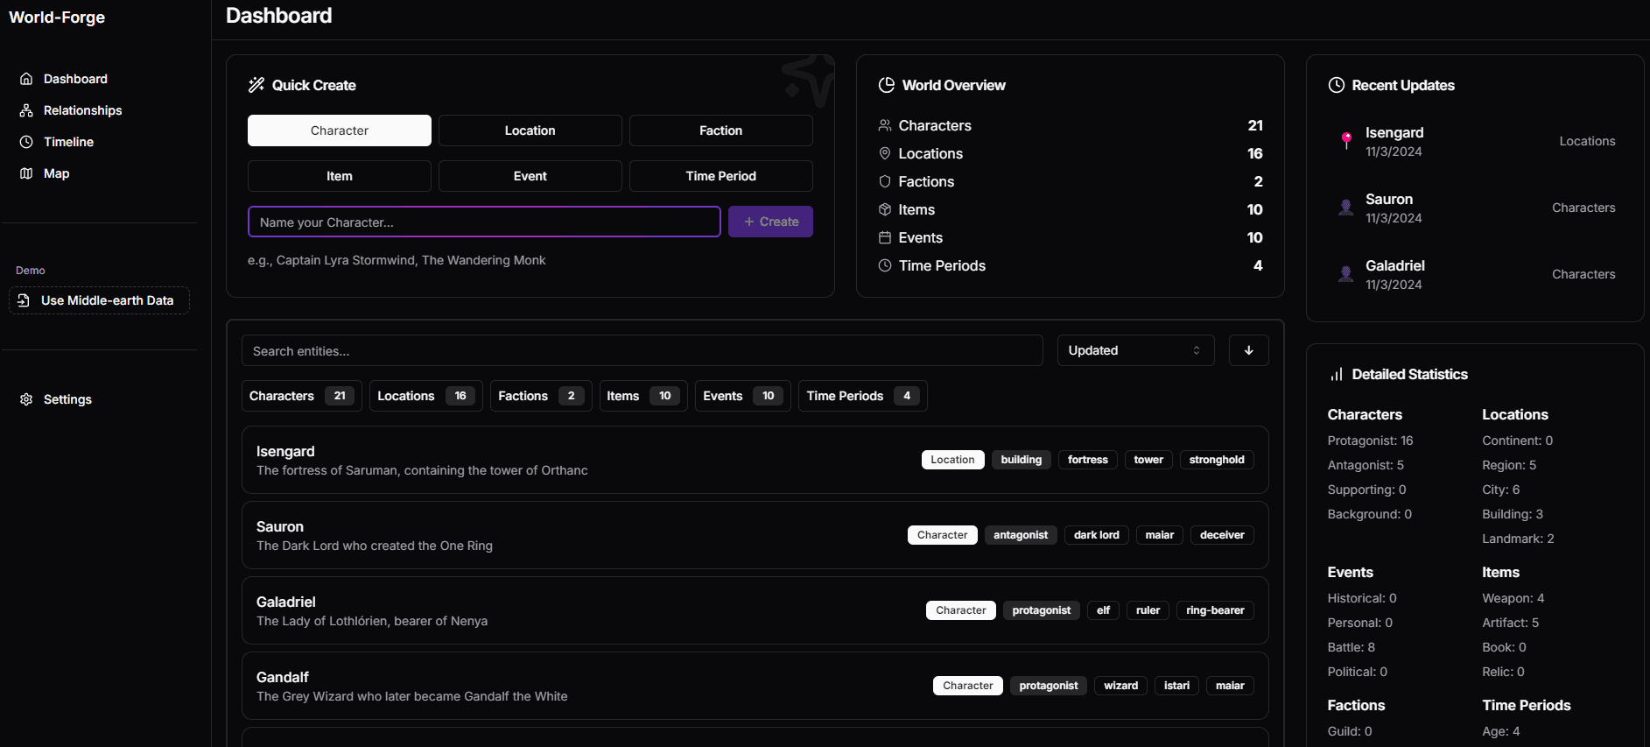Viewport: 1650px width, 747px height.
Task: Click the Quick Create magic wand icon
Action: click(256, 85)
